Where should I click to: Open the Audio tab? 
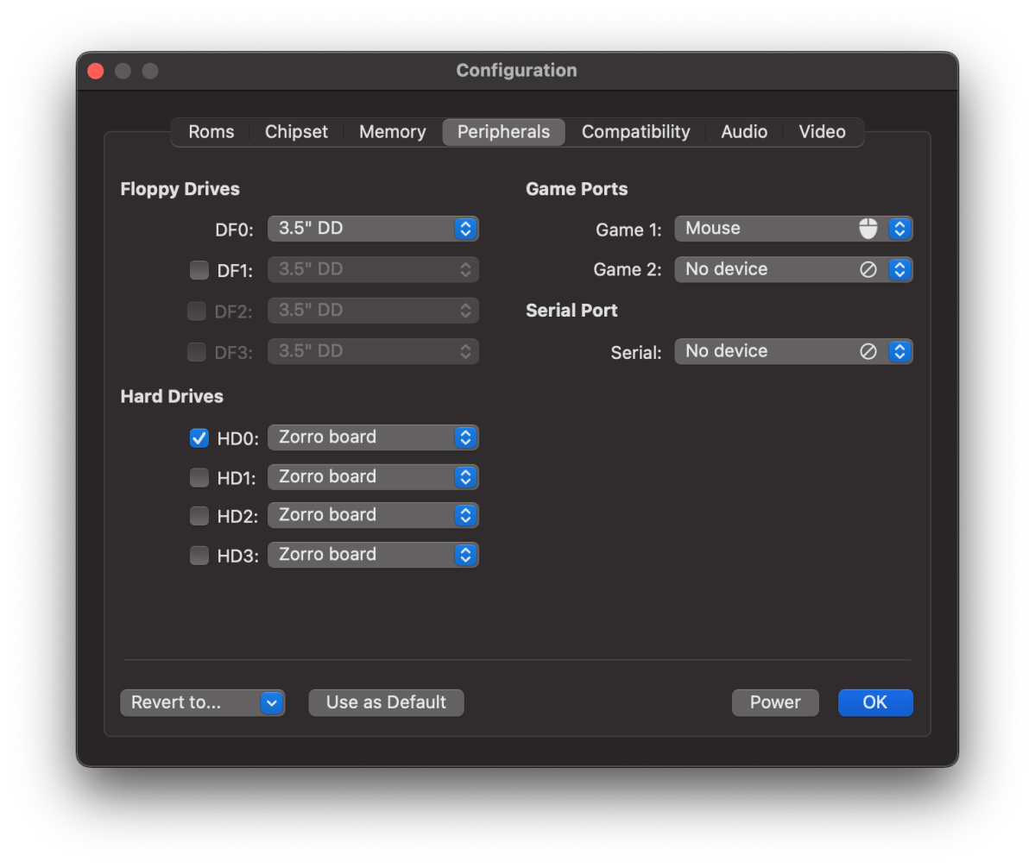pos(743,132)
